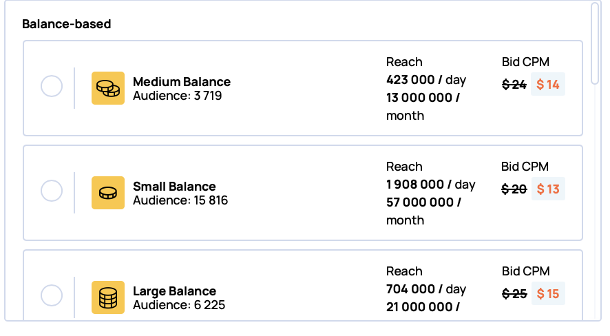The height and width of the screenshot is (336, 610).
Task: Click the Audience: 15 816 label
Action: (x=180, y=200)
